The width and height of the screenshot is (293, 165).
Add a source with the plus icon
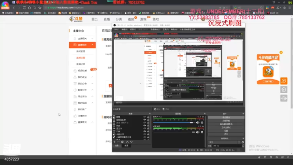(114, 142)
